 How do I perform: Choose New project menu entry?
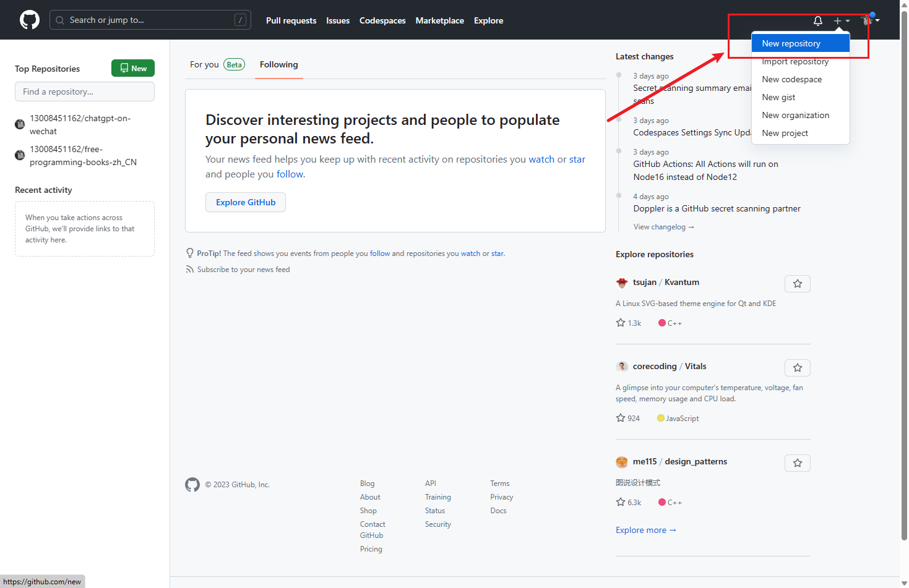[800, 133]
